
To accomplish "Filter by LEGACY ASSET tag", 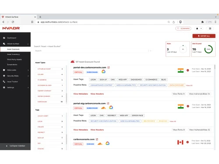I will pyautogui.click(x=50, y=116).
